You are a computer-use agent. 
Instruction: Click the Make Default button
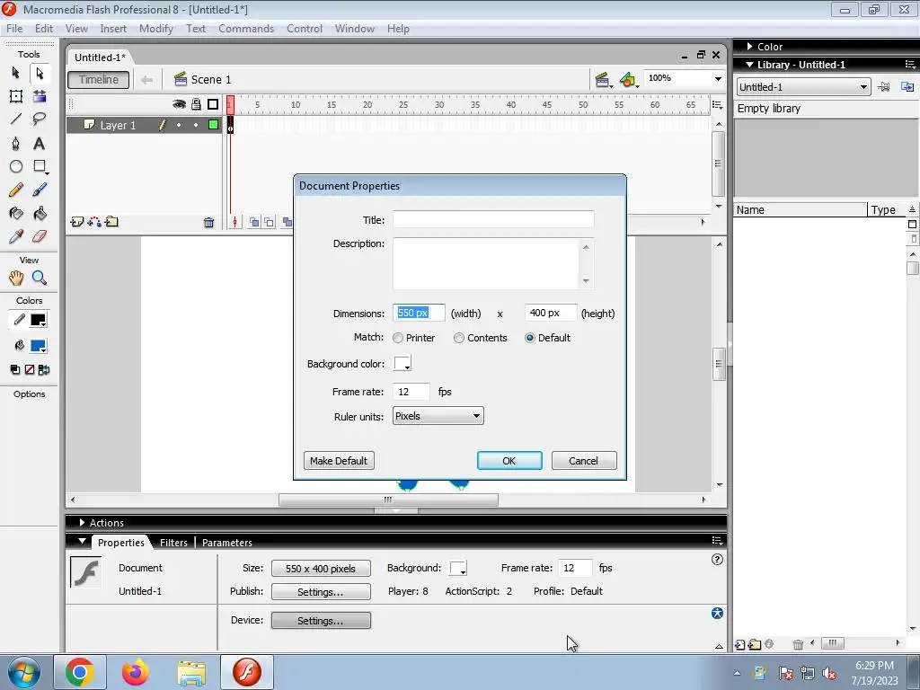click(x=339, y=461)
